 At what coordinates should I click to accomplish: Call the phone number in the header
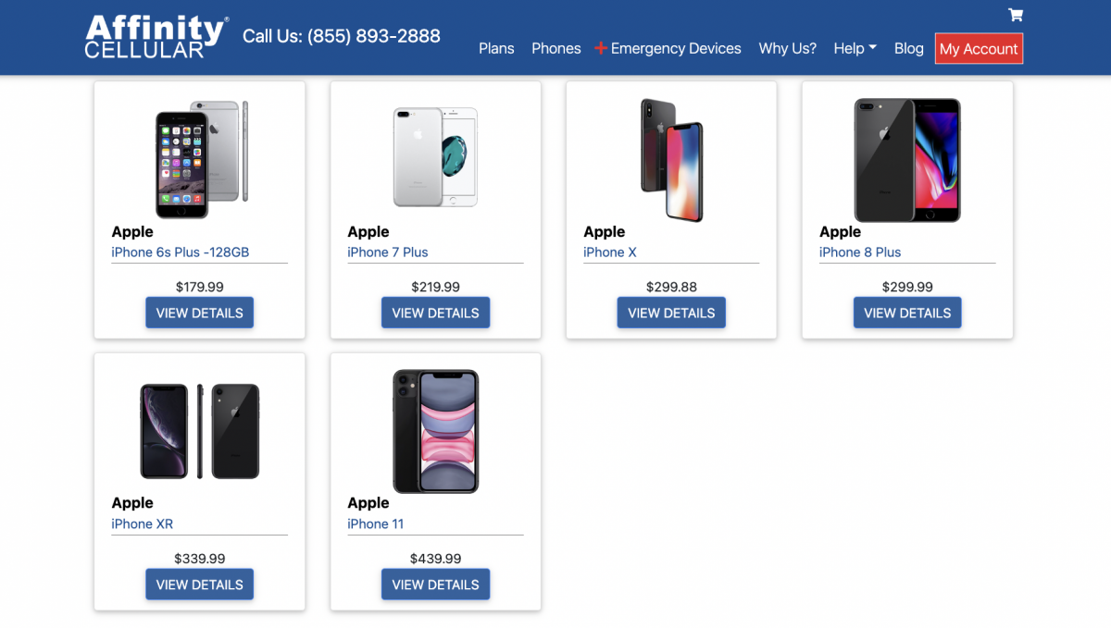tap(342, 36)
